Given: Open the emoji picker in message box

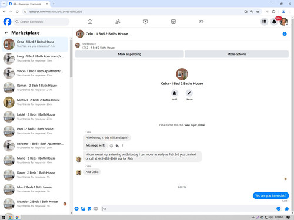Looking at the screenshot, I should (x=278, y=209).
